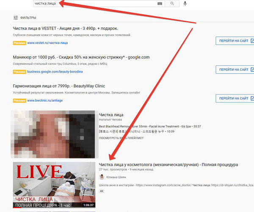
Task: Click the 'Реклама' badge of bwclinic ad
Action: (x=19, y=100)
